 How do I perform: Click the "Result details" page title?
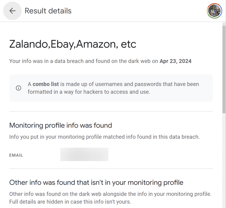click(48, 11)
